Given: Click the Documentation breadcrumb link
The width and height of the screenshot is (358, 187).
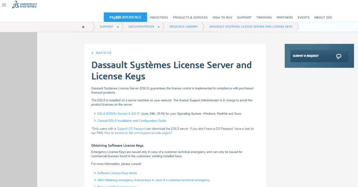Looking at the screenshot, I should (141, 27).
